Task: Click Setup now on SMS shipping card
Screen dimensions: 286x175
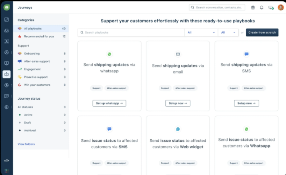Action: tap(246, 103)
